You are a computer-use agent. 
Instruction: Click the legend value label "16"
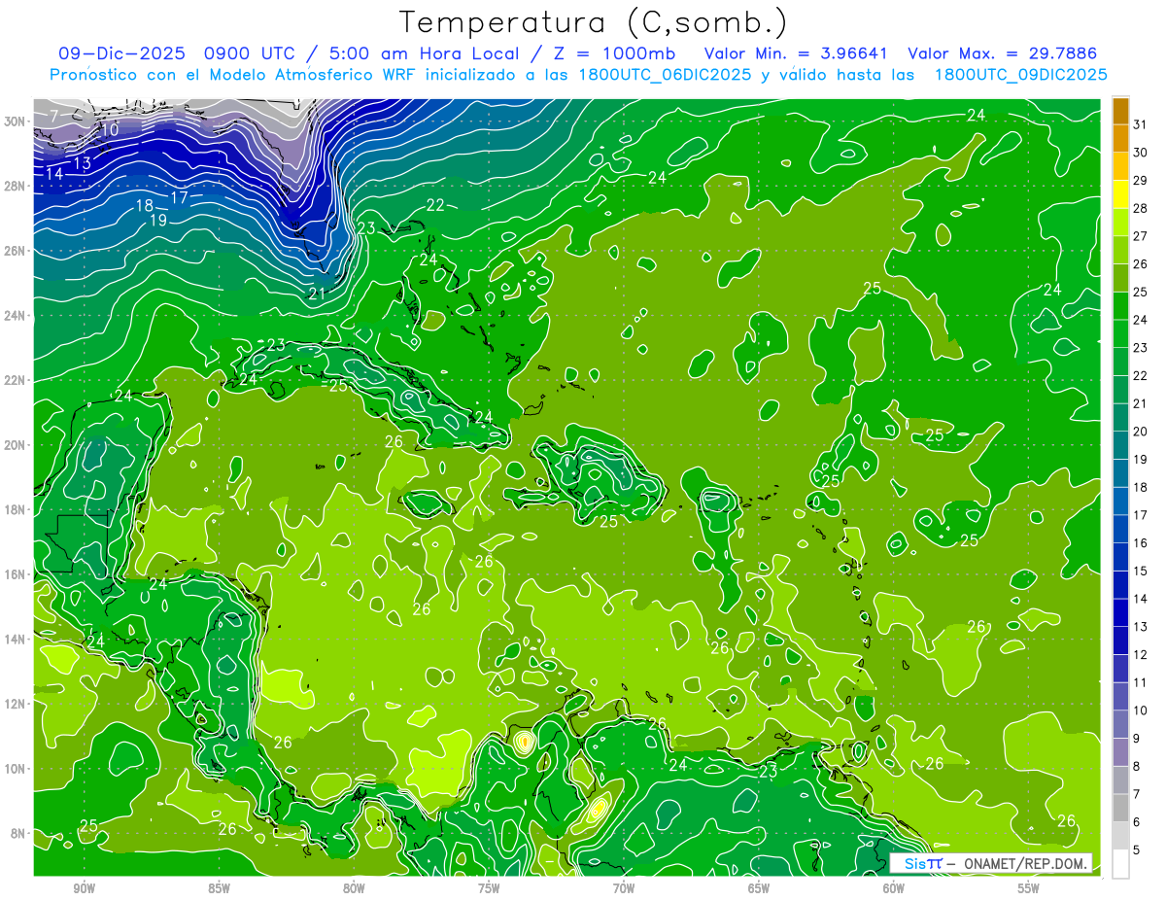[1141, 542]
